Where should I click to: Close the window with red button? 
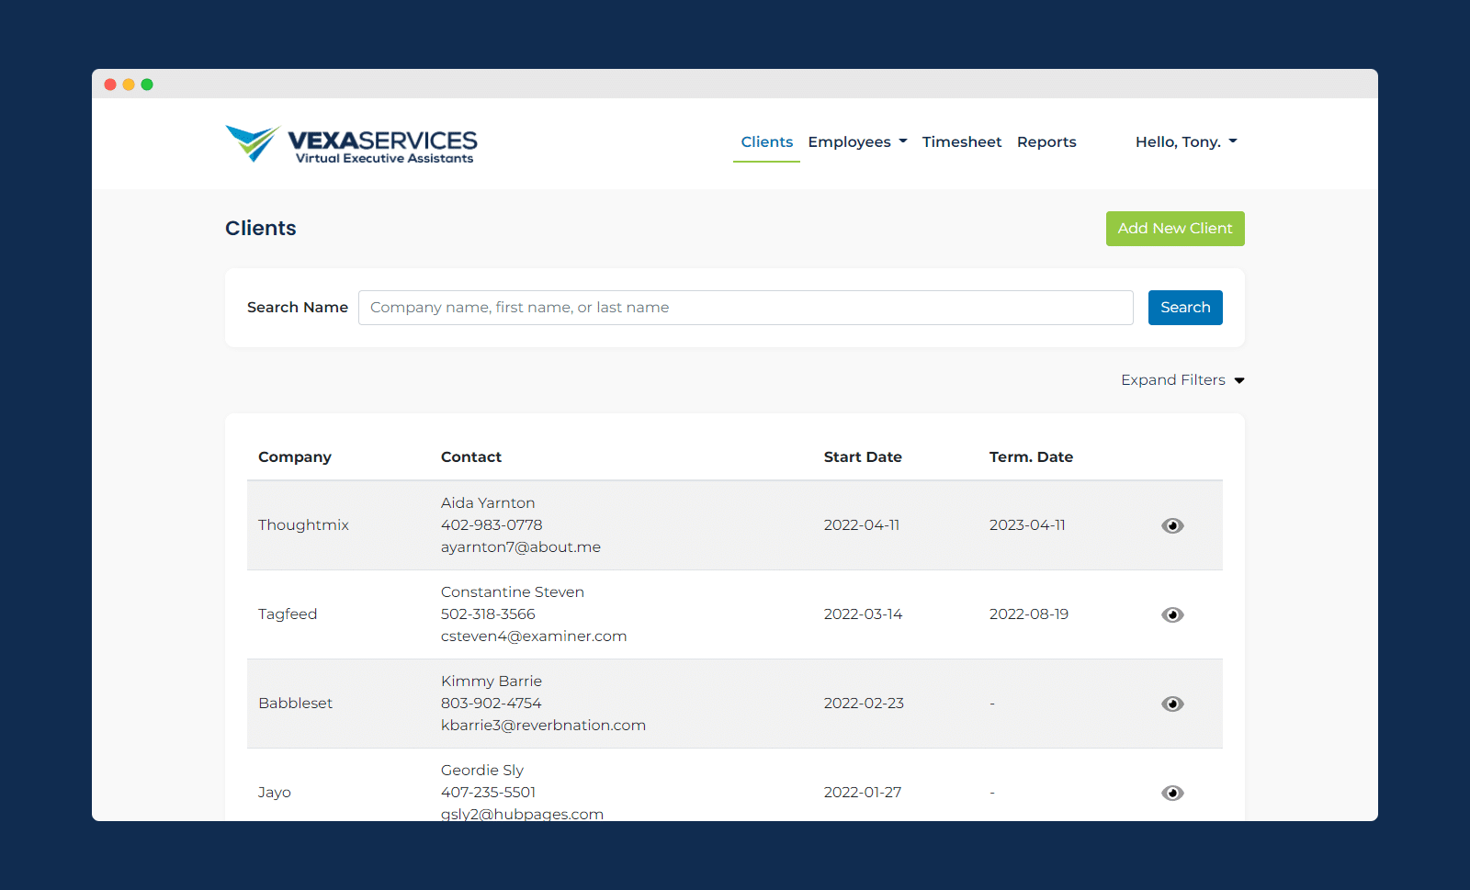click(110, 84)
